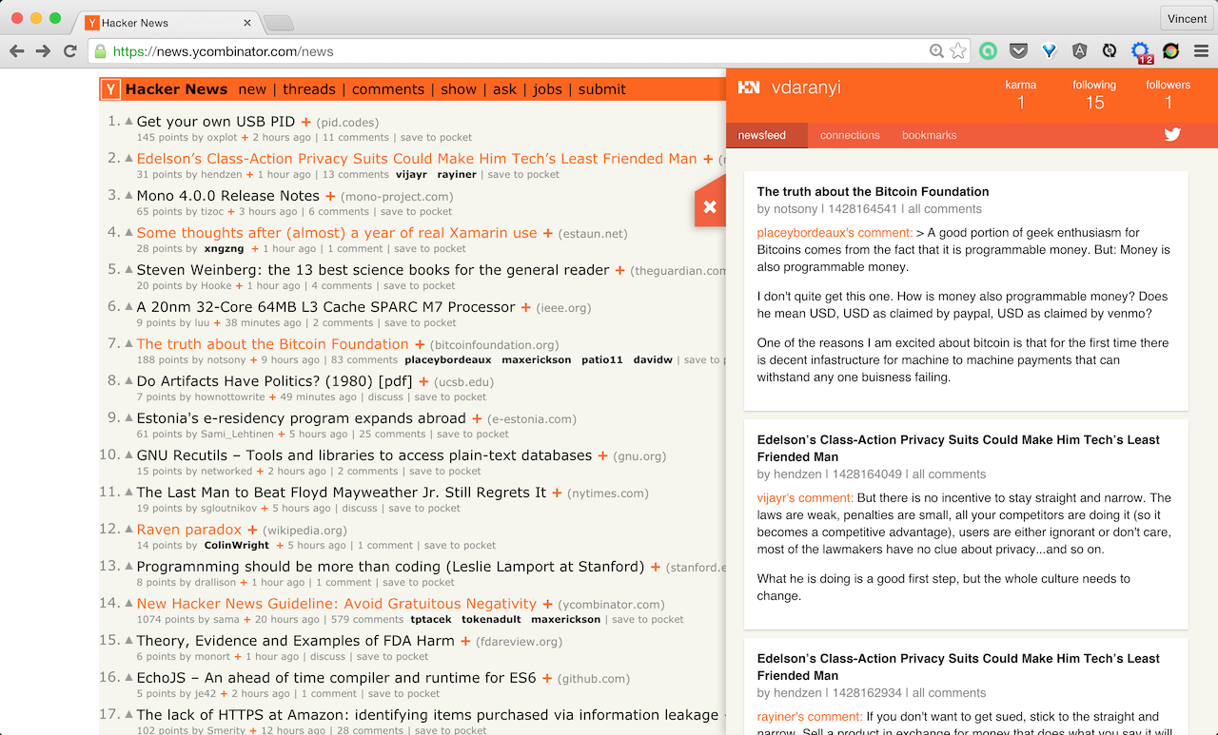Click plus icon after Mono 4.0.0 Release Notes
This screenshot has height=735, width=1218.
(x=330, y=196)
